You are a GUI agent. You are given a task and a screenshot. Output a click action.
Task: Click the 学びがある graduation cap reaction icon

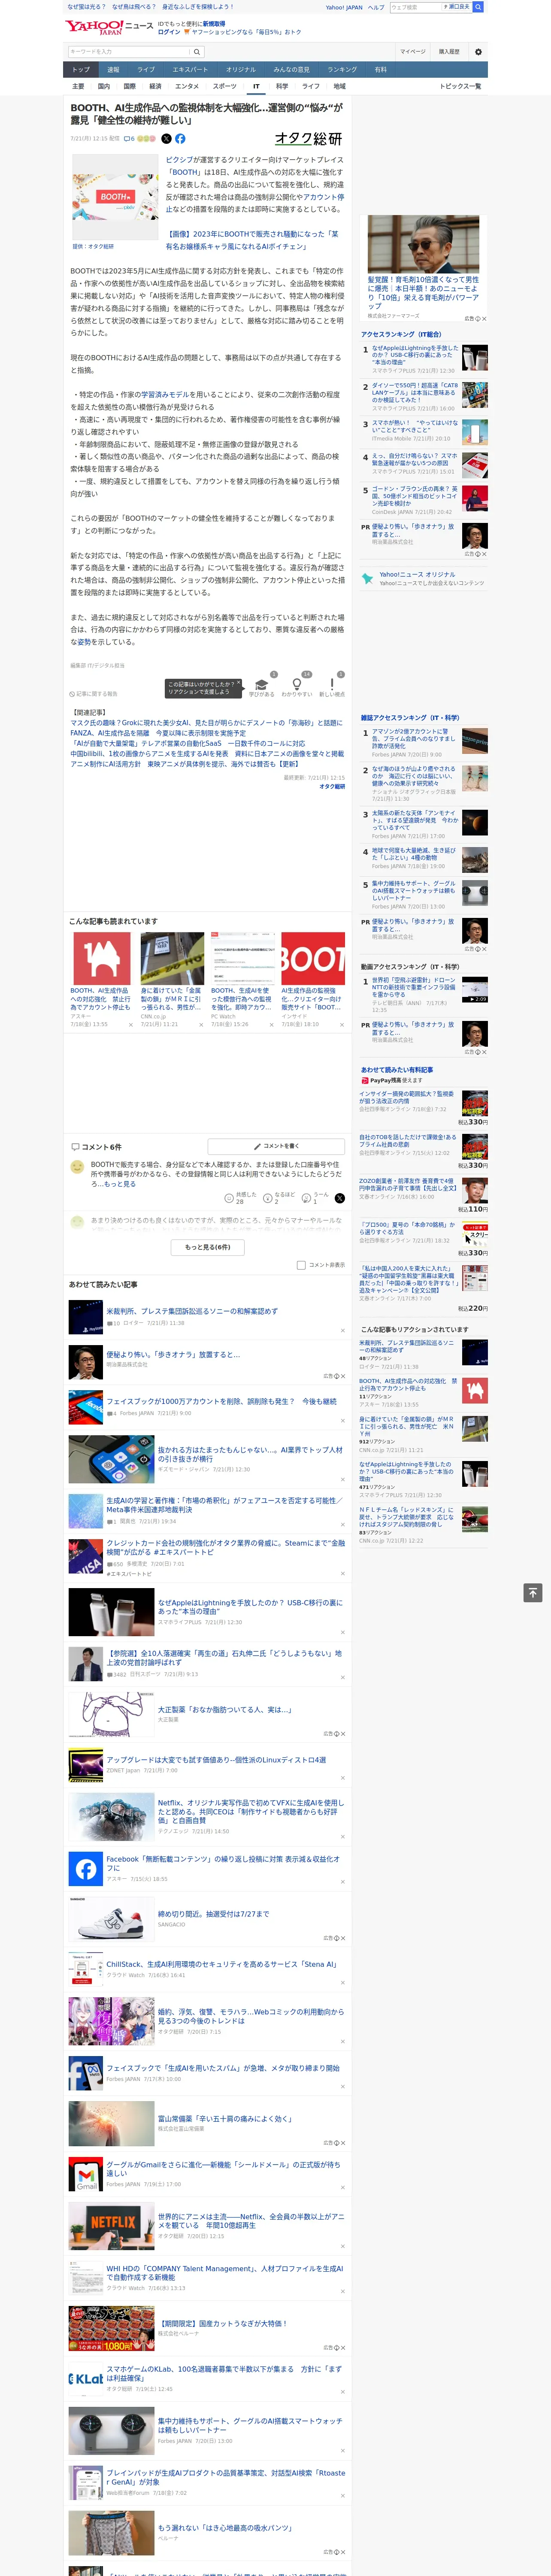261,685
